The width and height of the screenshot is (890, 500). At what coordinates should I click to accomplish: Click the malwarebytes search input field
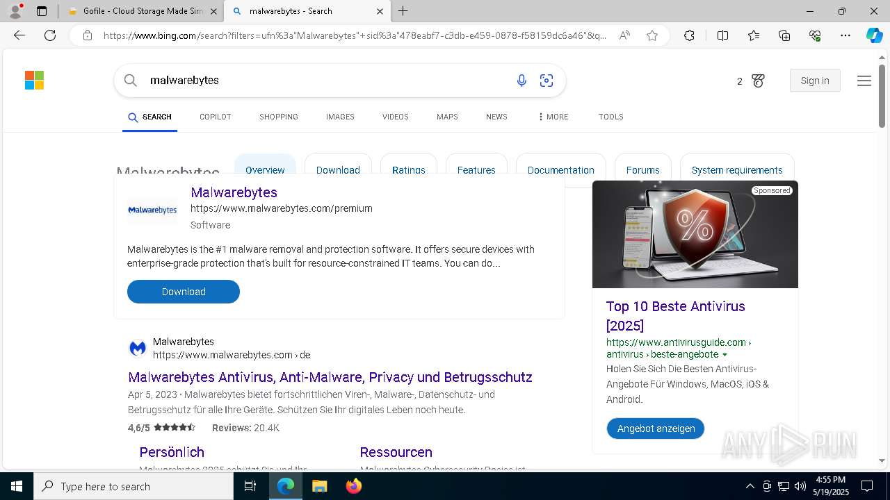327,81
